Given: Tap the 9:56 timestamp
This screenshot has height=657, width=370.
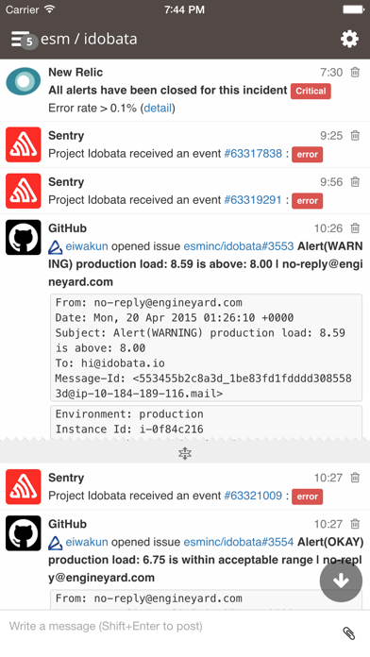Looking at the screenshot, I should (331, 182).
